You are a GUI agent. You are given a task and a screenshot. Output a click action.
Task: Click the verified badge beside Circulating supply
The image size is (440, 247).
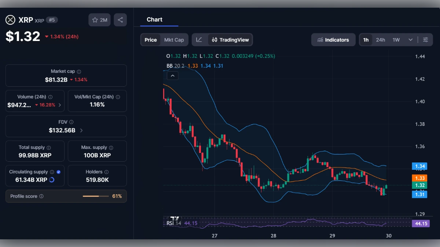[x=58, y=172]
